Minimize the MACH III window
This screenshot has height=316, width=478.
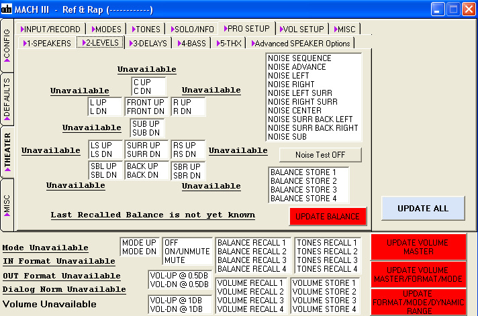(x=438, y=9)
